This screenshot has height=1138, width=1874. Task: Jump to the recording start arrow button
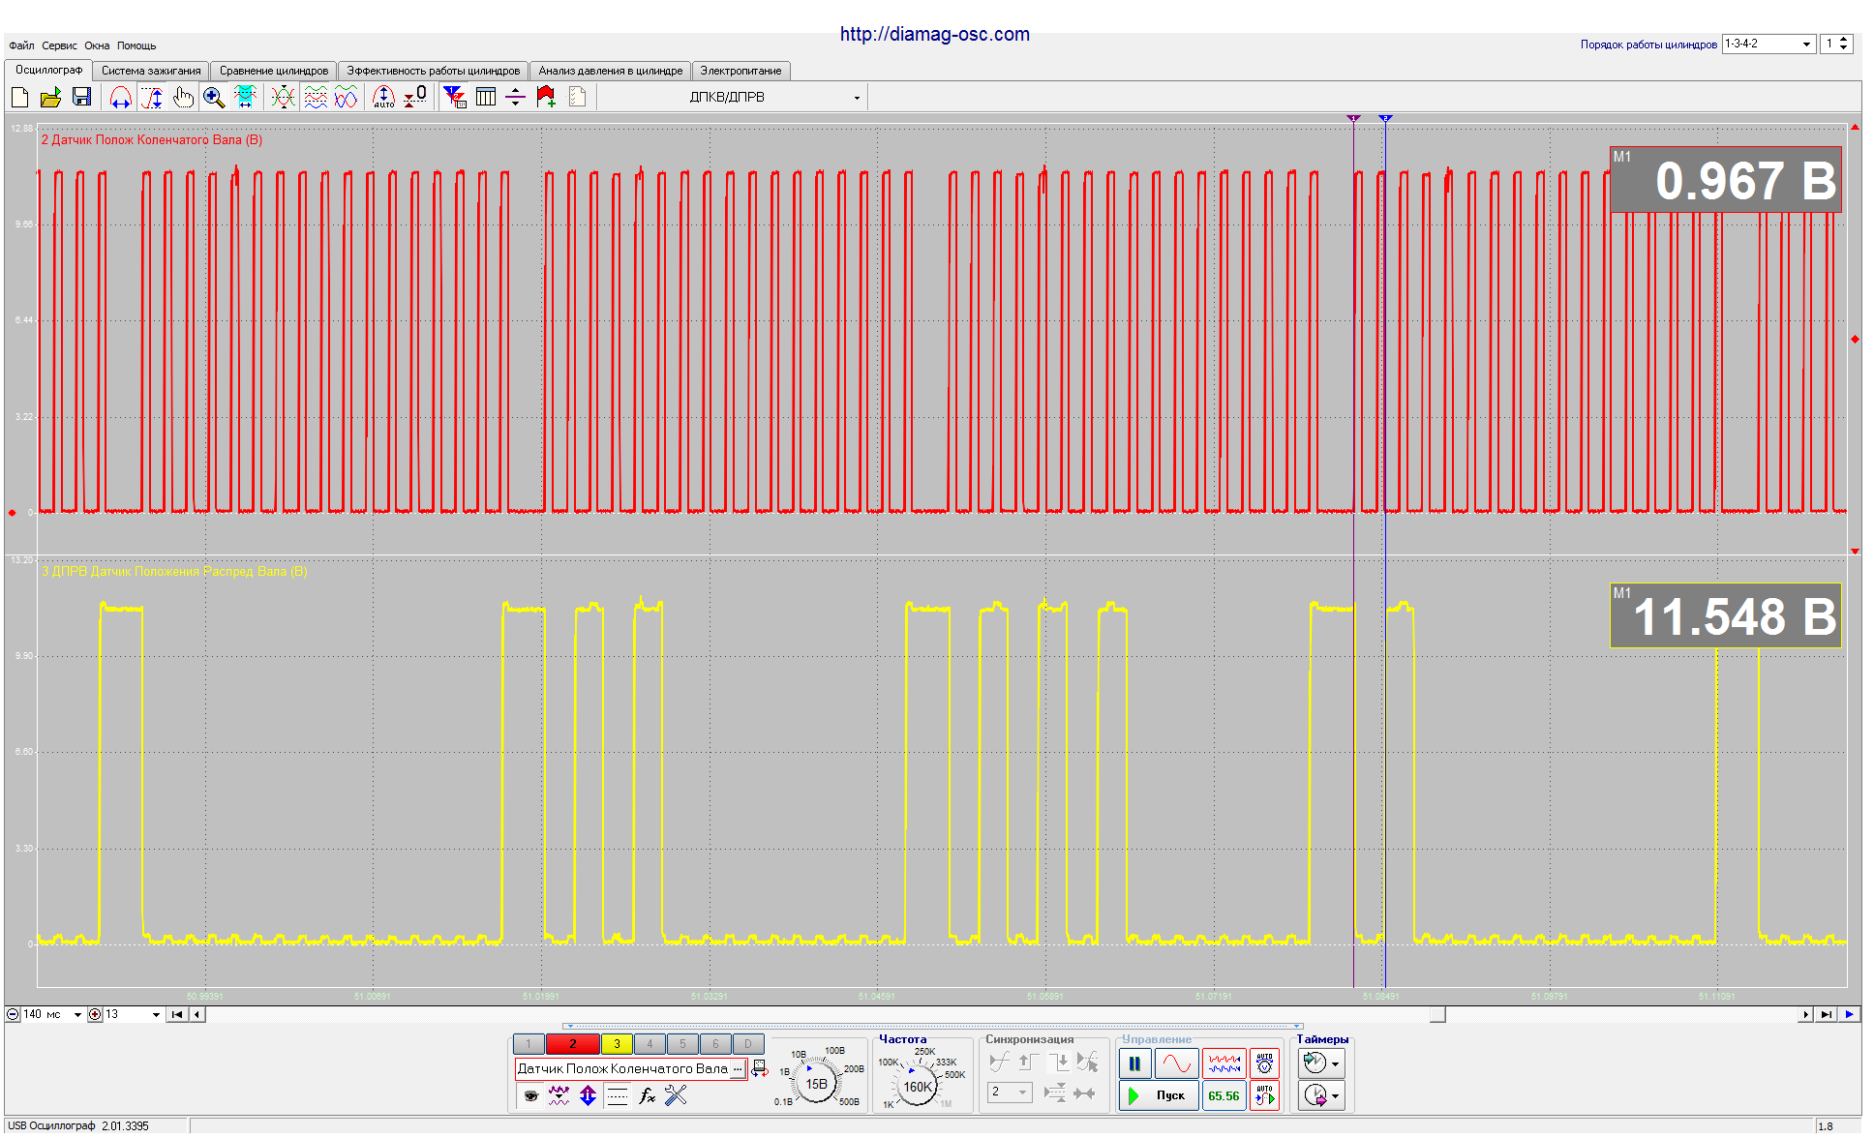point(177,1014)
